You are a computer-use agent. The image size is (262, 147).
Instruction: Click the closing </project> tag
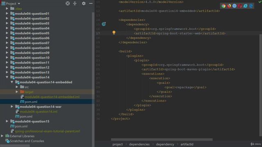(x=120, y=119)
